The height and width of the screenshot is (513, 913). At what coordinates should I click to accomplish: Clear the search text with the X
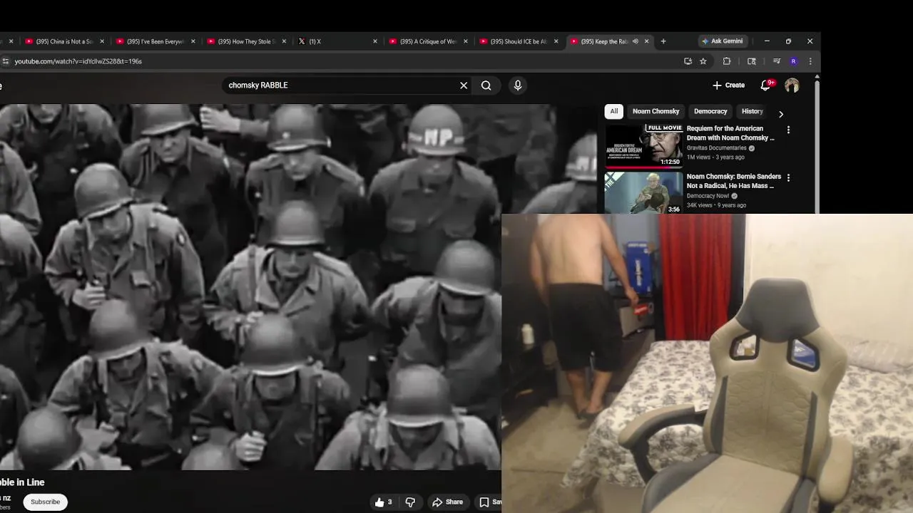click(x=464, y=85)
